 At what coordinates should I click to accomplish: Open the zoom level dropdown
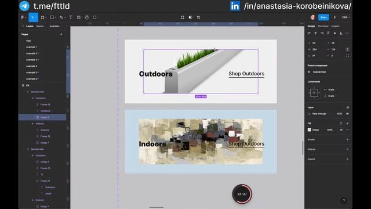pos(345,17)
